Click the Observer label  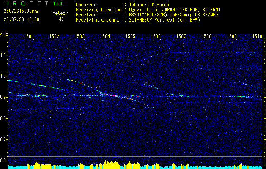pos(86,5)
